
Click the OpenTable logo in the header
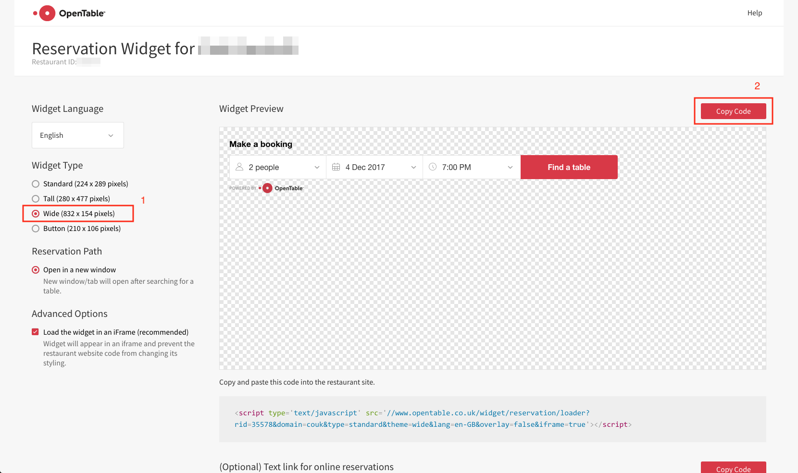point(69,13)
